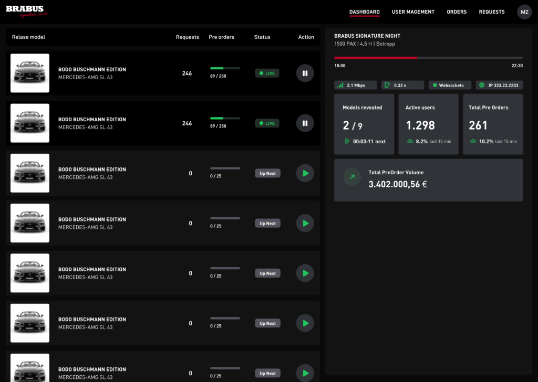Click the first row's green pre-orders progress bar
Screen dimensions: 538x382
coord(225,68)
